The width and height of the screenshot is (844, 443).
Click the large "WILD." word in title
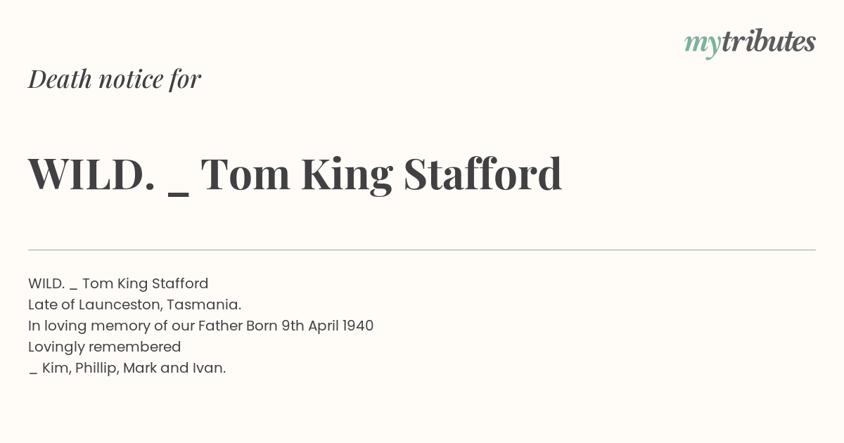point(91,174)
